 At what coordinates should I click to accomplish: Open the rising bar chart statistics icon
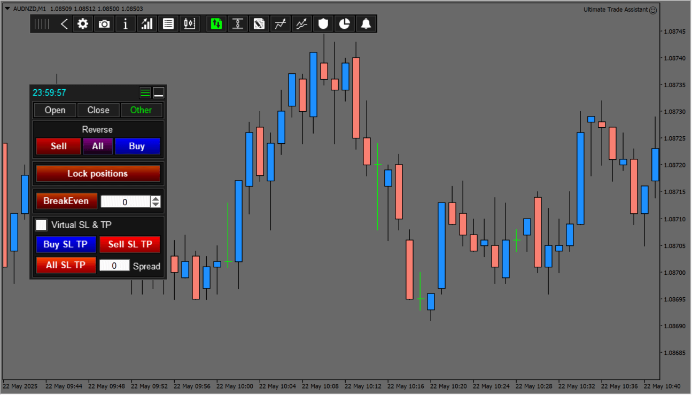[147, 24]
